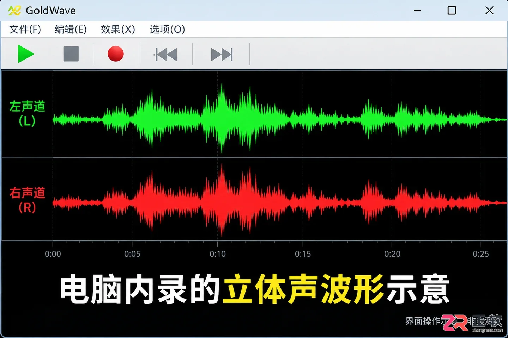Start playback with the green play button
The image size is (508, 338).
[26, 54]
